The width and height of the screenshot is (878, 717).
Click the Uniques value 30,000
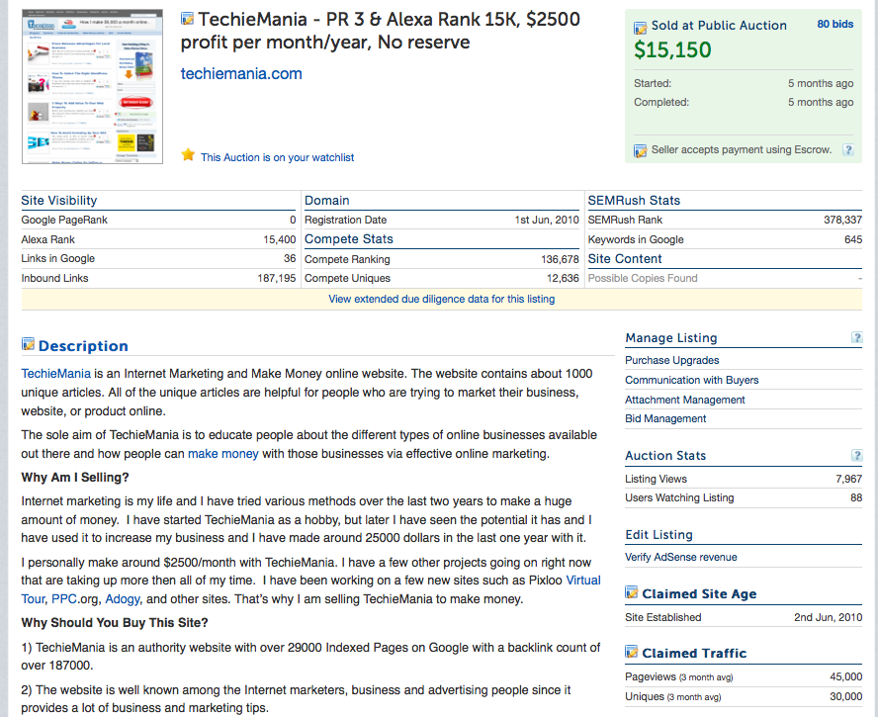[x=846, y=696]
